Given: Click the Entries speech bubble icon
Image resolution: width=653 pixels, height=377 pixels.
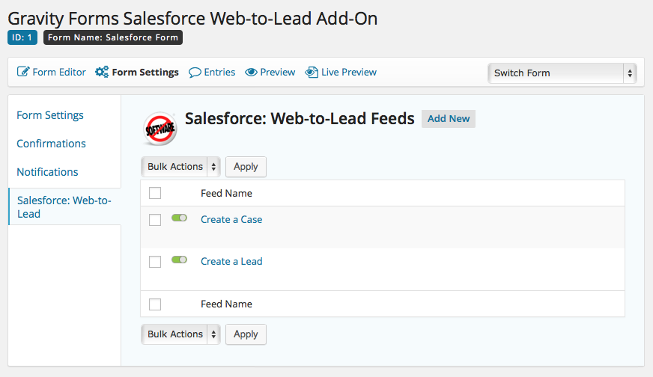Looking at the screenshot, I should click(x=195, y=73).
